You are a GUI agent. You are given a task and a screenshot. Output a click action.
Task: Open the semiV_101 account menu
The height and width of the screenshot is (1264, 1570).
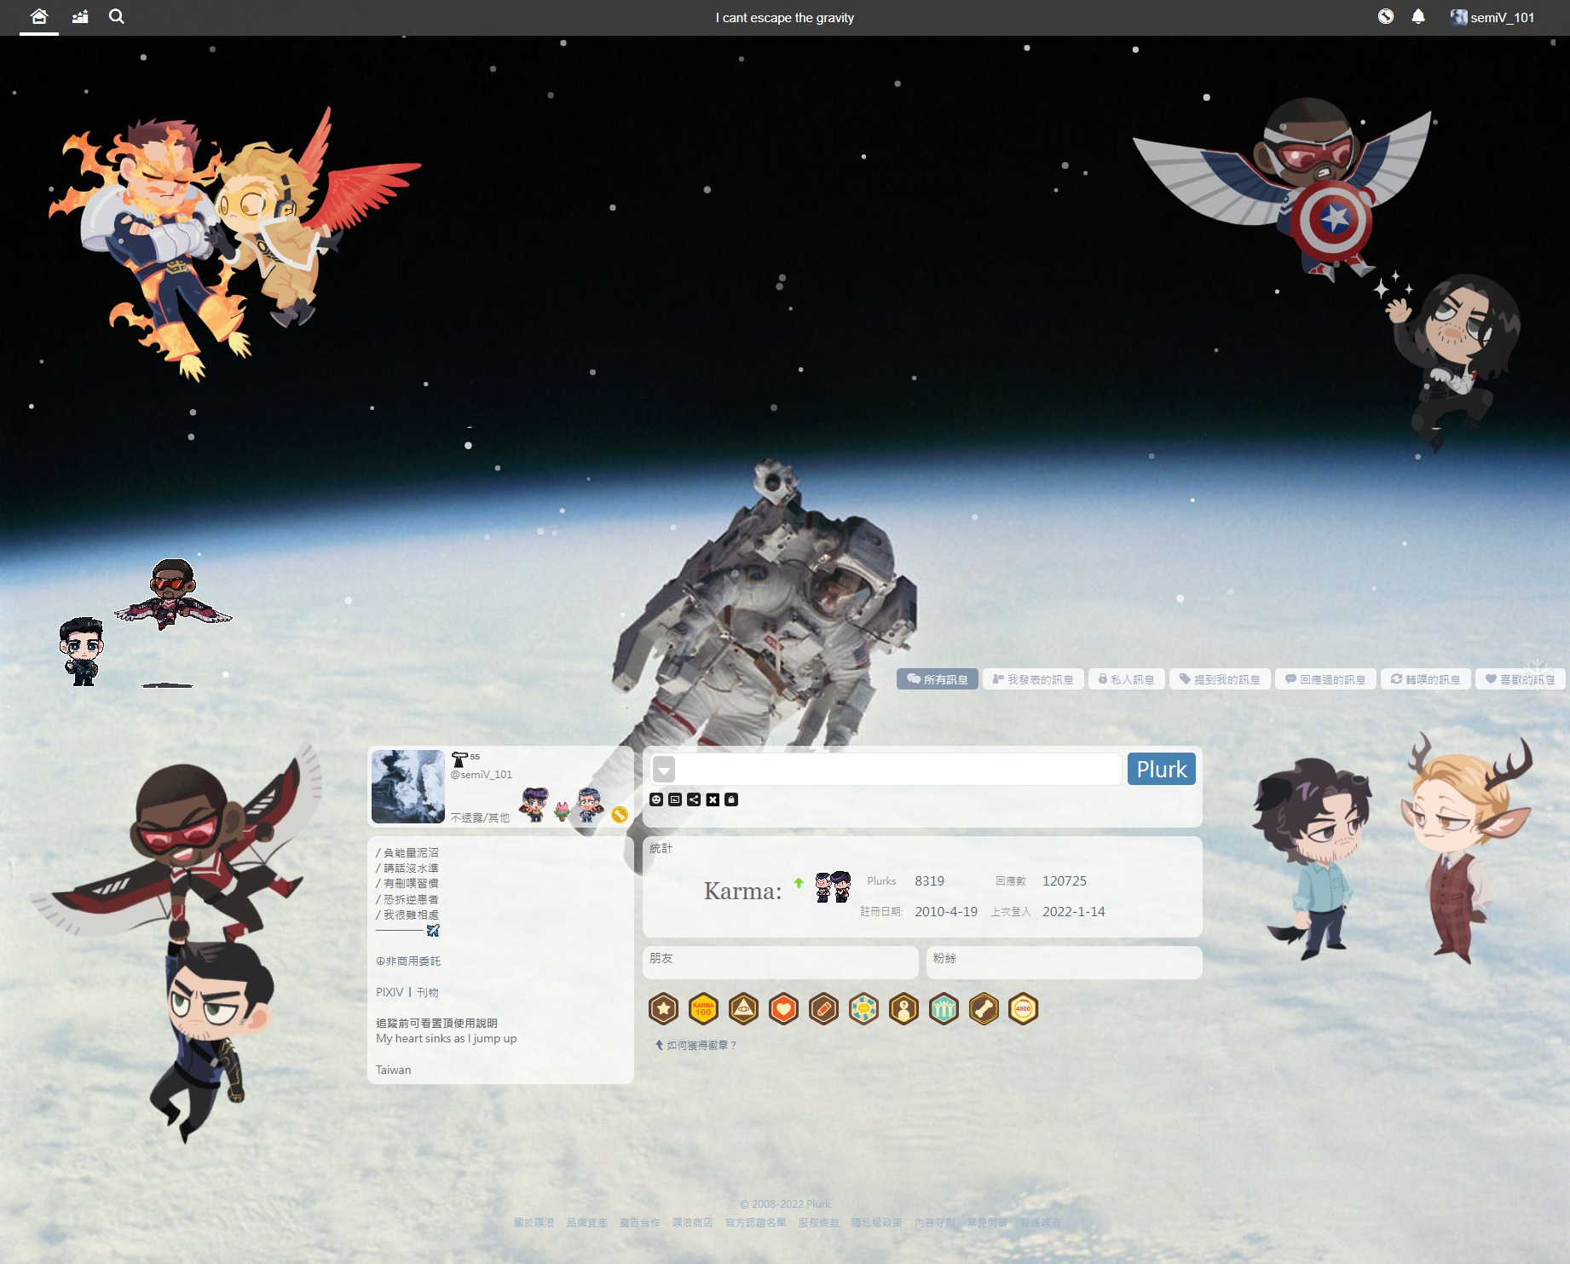(x=1492, y=17)
